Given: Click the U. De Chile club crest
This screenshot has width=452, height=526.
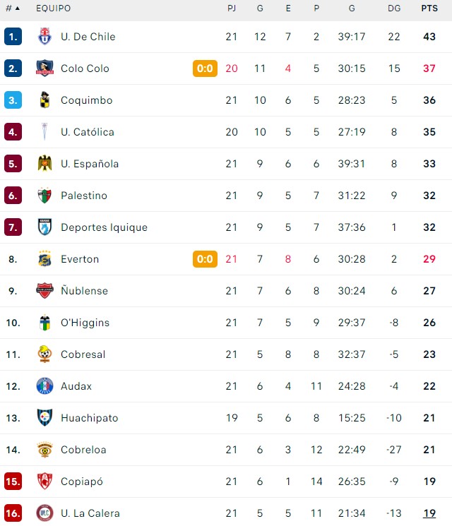Looking at the screenshot, I should coord(44,36).
